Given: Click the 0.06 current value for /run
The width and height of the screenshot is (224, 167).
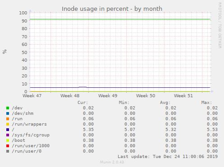Looking at the screenshot, I should pos(88,119).
